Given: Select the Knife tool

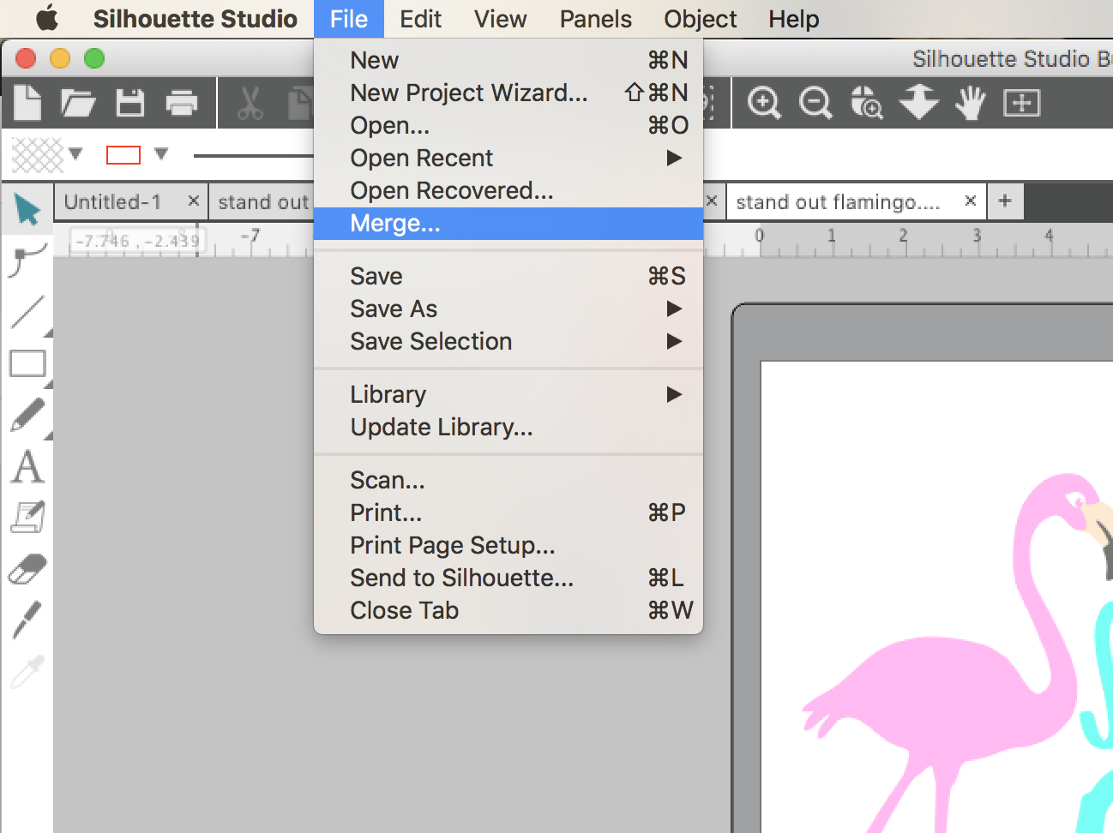Looking at the screenshot, I should pos(27,620).
